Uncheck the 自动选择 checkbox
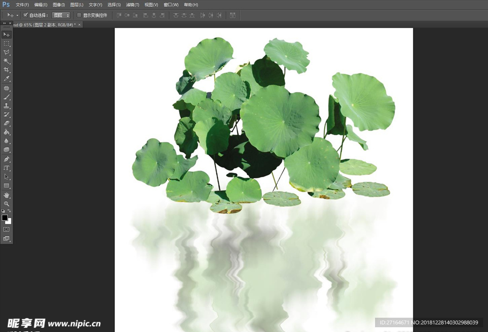 point(26,15)
